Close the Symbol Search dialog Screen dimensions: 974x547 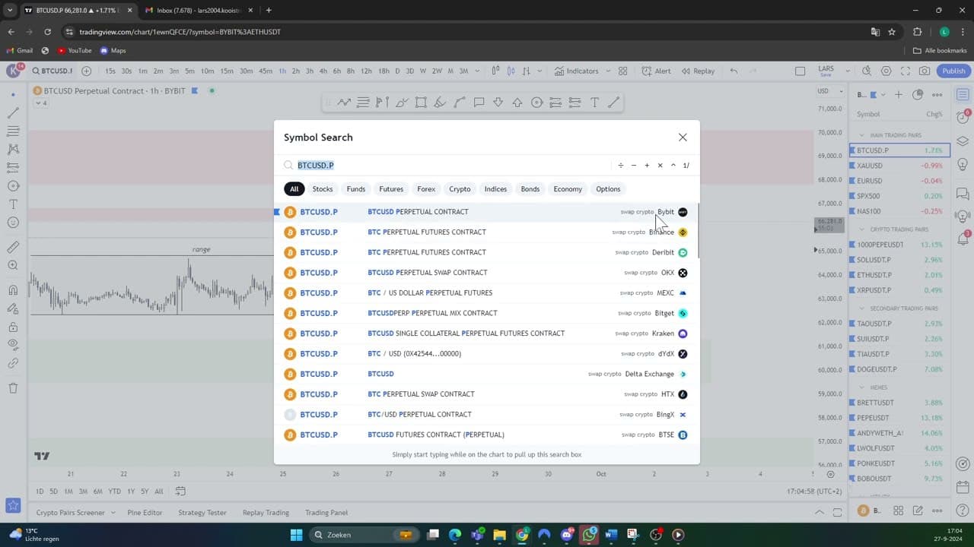pos(683,138)
